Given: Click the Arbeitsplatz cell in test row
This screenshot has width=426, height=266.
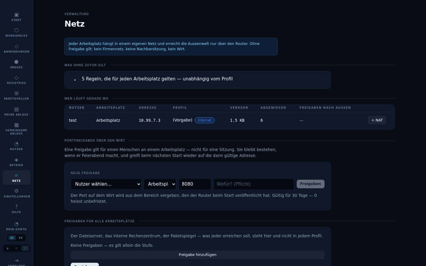Looking at the screenshot, I should click(x=108, y=120).
